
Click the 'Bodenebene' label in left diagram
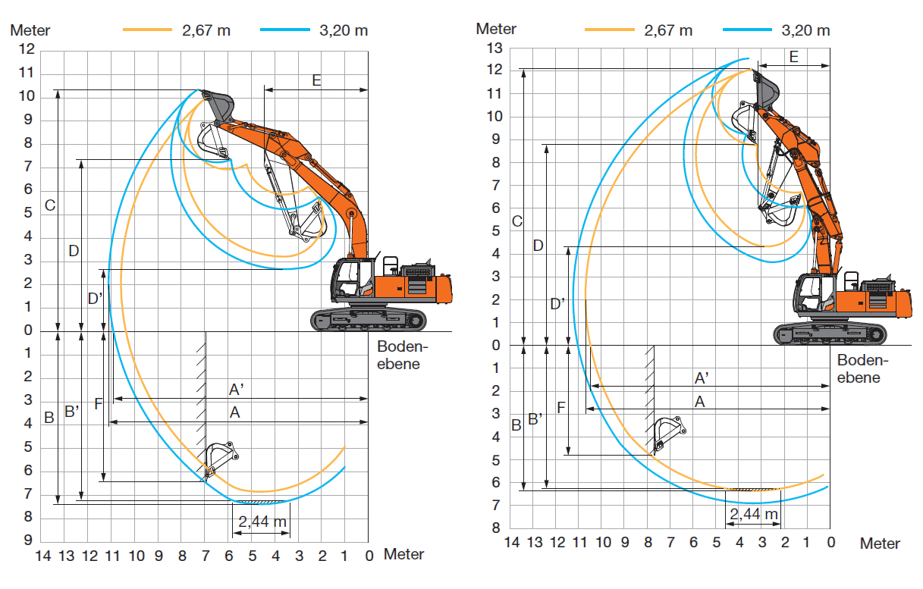point(402,355)
